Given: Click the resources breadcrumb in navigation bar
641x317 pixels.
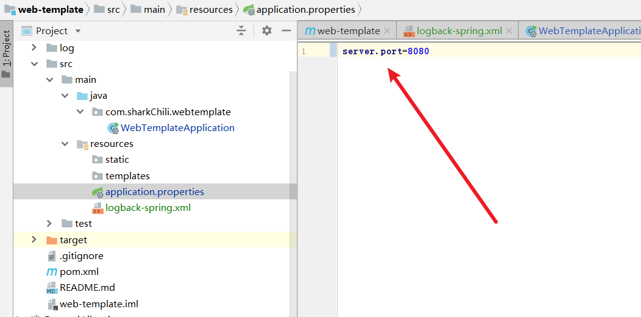Looking at the screenshot, I should 210,10.
